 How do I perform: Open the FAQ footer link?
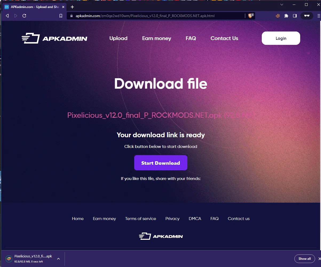tap(215, 219)
